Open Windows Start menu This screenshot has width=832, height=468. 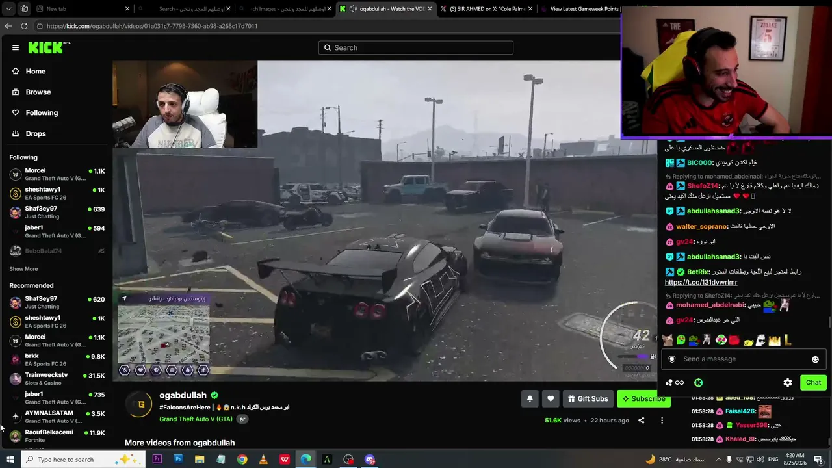click(10, 460)
